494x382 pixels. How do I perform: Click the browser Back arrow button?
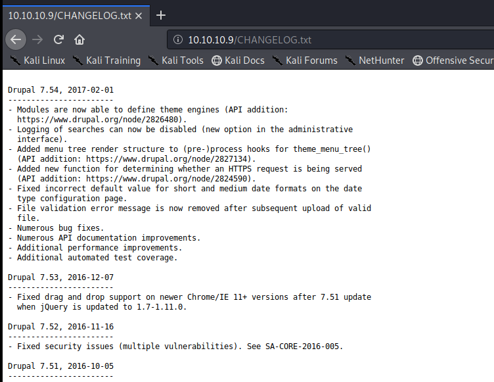tap(16, 39)
